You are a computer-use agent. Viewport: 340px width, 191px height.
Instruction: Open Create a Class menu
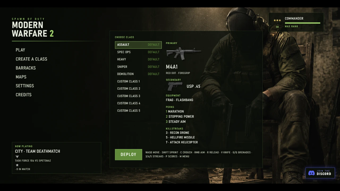click(31, 59)
